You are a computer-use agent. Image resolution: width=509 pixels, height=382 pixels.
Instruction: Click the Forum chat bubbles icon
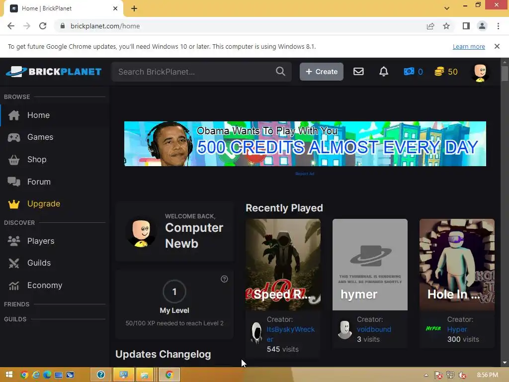[14, 182]
